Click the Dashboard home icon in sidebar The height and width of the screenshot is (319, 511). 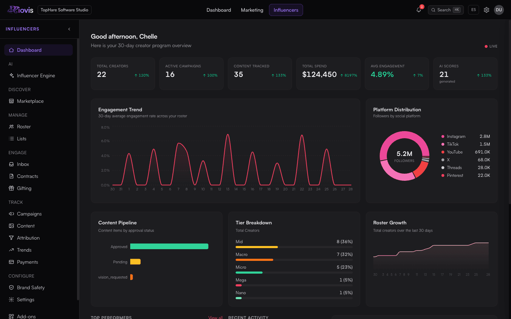[x=11, y=50]
